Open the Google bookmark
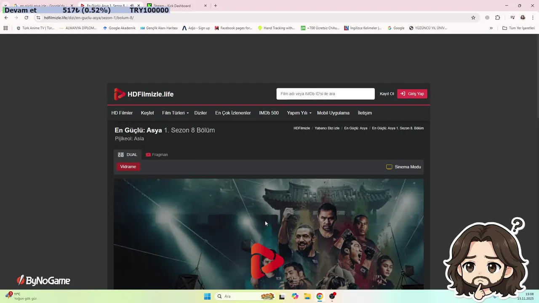 coord(395,28)
